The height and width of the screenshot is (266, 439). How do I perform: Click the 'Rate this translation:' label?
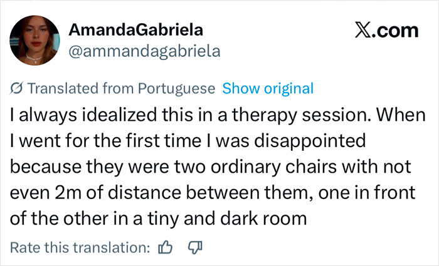[81, 248]
